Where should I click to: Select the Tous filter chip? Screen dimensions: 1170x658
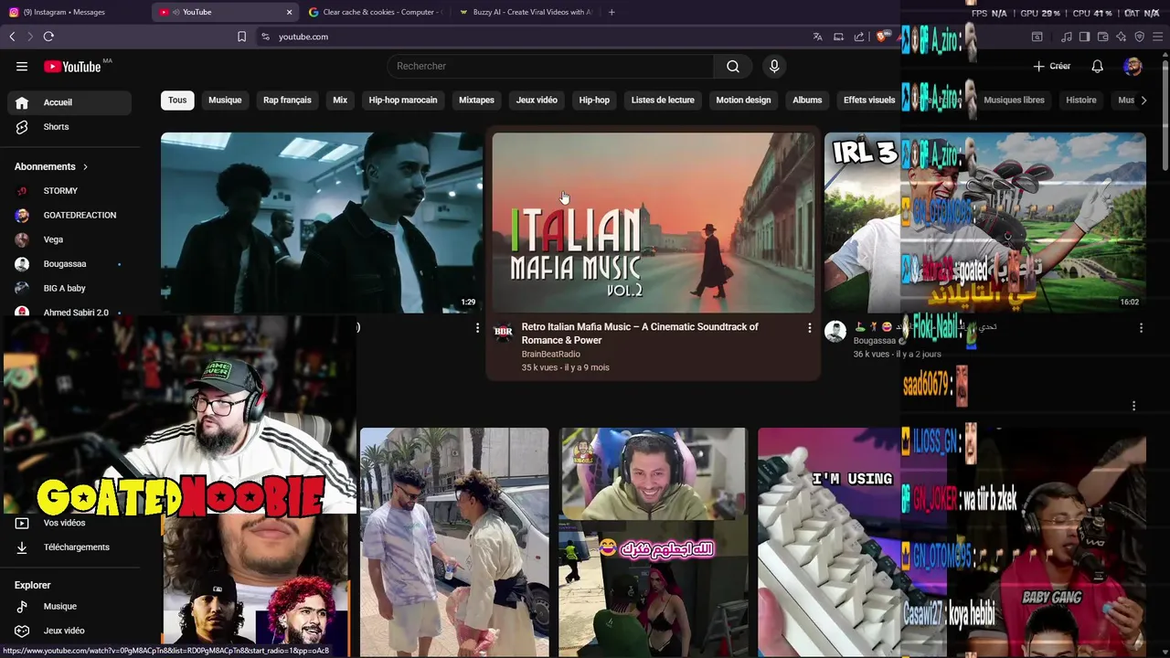tap(177, 100)
